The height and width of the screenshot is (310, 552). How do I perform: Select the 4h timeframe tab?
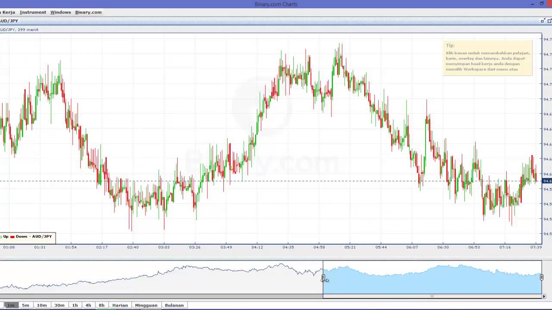point(88,305)
